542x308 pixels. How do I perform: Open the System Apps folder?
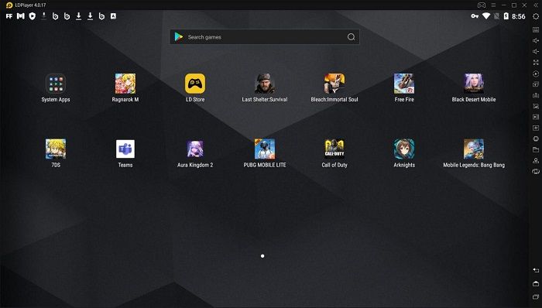(x=56, y=84)
